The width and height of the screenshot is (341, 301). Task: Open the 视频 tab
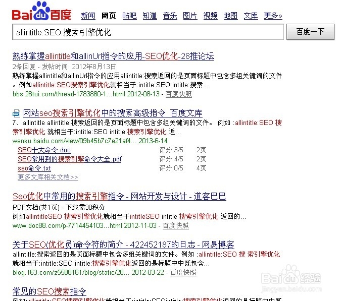point(210,16)
